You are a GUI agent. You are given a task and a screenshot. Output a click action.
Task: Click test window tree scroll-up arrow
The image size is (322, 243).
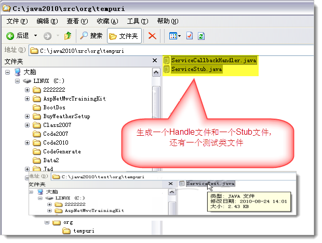172,192
